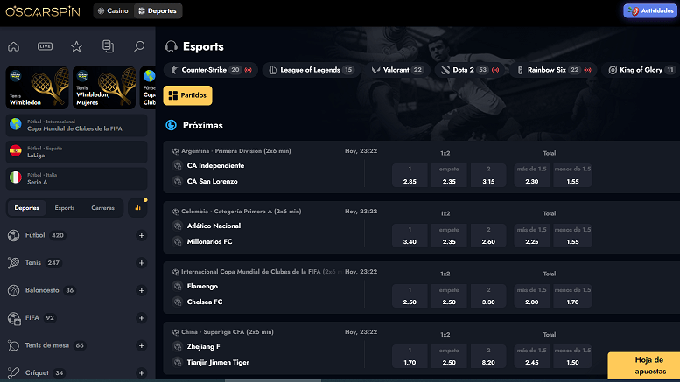
Task: Switch to the Casino section
Action: [112, 11]
